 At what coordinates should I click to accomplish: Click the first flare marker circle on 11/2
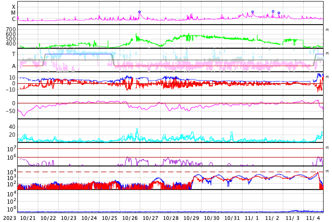(x=273, y=11)
